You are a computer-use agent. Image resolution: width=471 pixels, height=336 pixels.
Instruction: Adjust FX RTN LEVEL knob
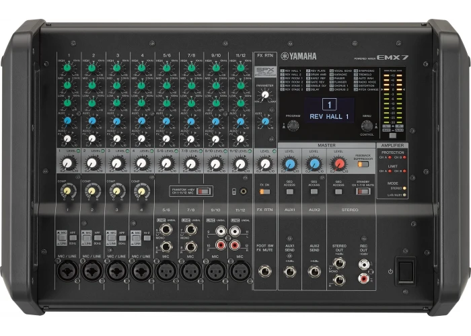pyautogui.click(x=265, y=163)
